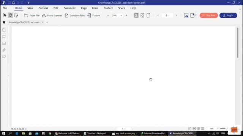Redo the last action
243x136 pixels.
coord(22,3)
